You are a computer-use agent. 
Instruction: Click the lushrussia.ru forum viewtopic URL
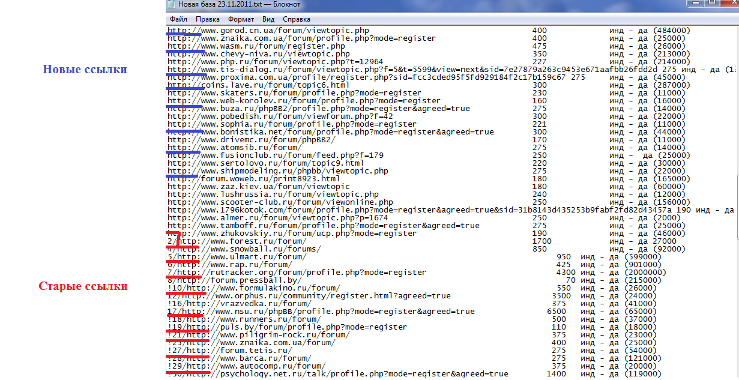273,195
